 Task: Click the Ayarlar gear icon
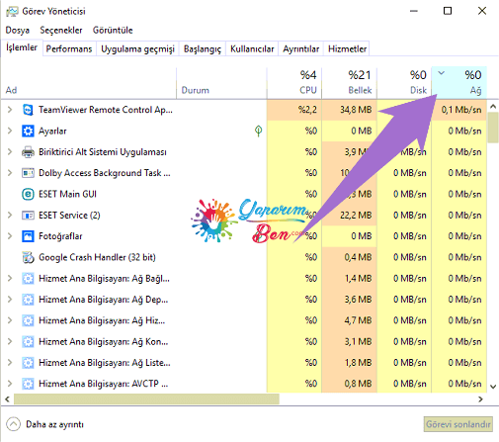28,131
